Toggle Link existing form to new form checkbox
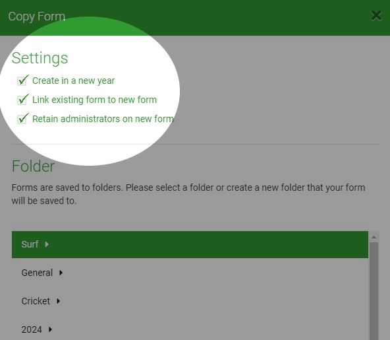The image size is (390, 340). tap(22, 100)
